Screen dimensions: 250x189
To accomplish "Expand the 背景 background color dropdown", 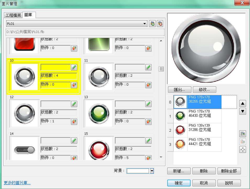I will [x=152, y=171].
